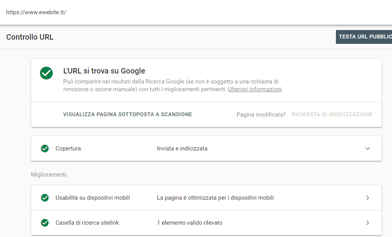Select the Copertura row label

[x=68, y=149]
